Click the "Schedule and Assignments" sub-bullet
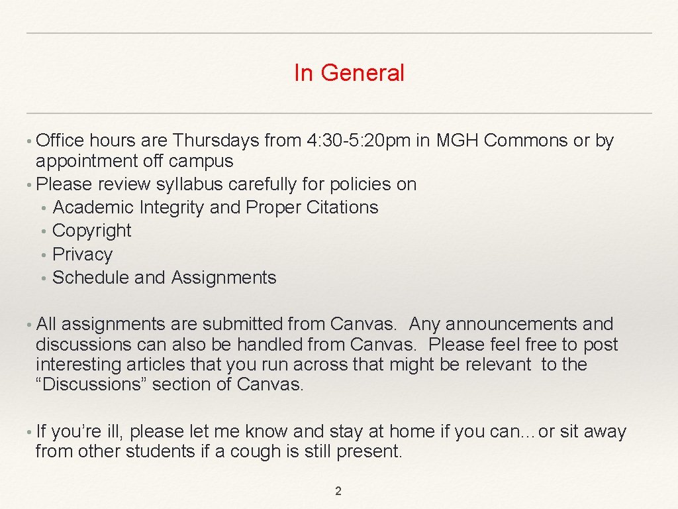Viewport: 678px width, 509px height. click(164, 278)
